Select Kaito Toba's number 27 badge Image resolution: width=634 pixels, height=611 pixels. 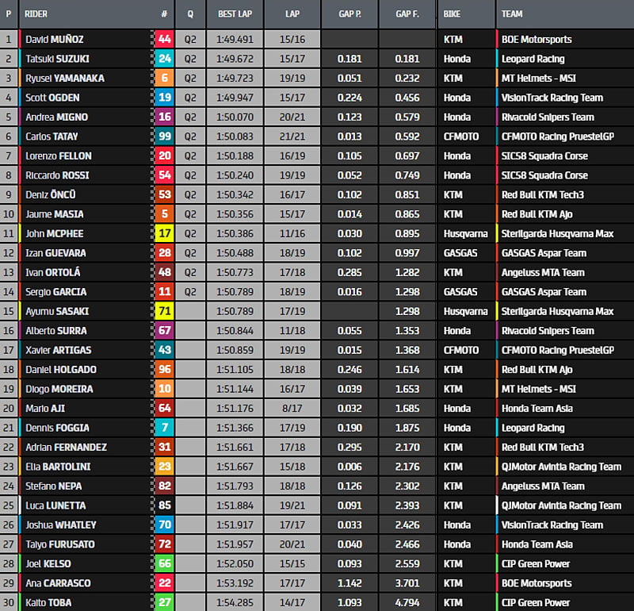(164, 602)
